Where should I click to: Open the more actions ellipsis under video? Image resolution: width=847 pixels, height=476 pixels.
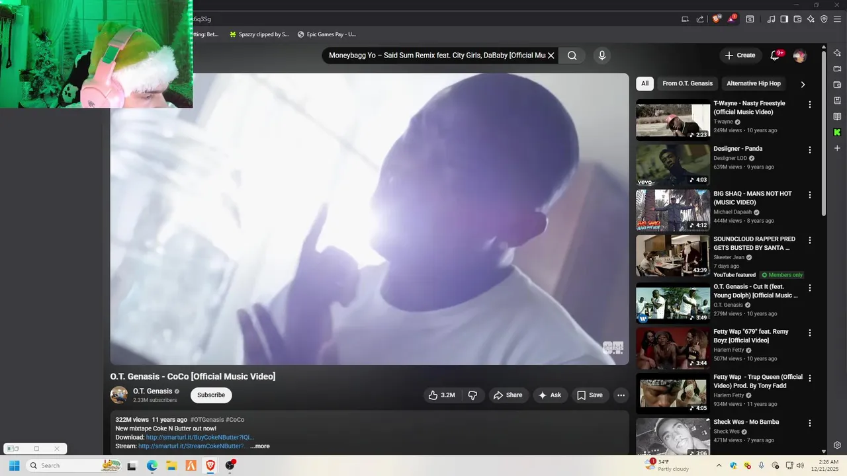pyautogui.click(x=621, y=395)
